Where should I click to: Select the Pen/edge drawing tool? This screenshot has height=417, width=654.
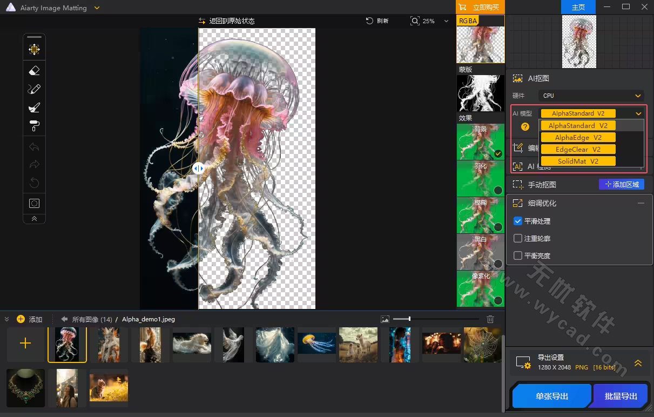(x=34, y=89)
